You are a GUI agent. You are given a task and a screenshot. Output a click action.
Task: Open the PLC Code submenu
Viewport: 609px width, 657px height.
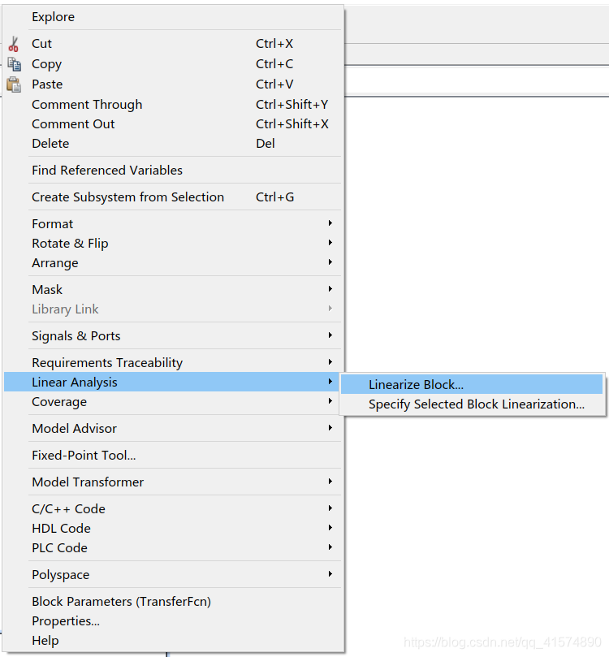174,548
